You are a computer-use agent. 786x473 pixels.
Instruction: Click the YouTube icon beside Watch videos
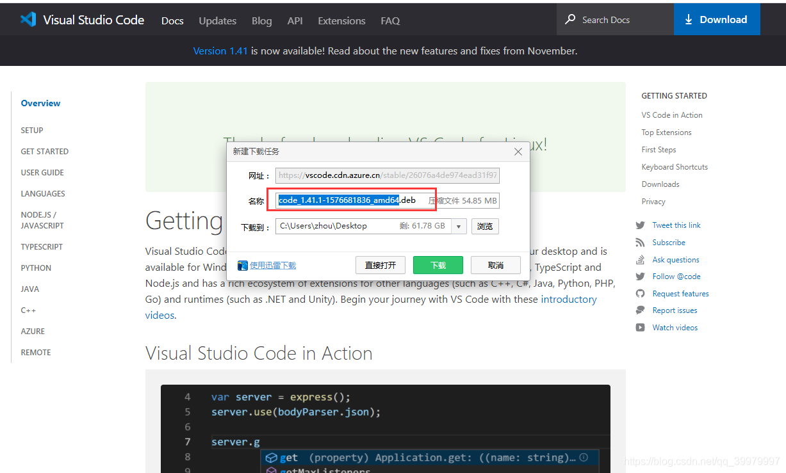[640, 328]
